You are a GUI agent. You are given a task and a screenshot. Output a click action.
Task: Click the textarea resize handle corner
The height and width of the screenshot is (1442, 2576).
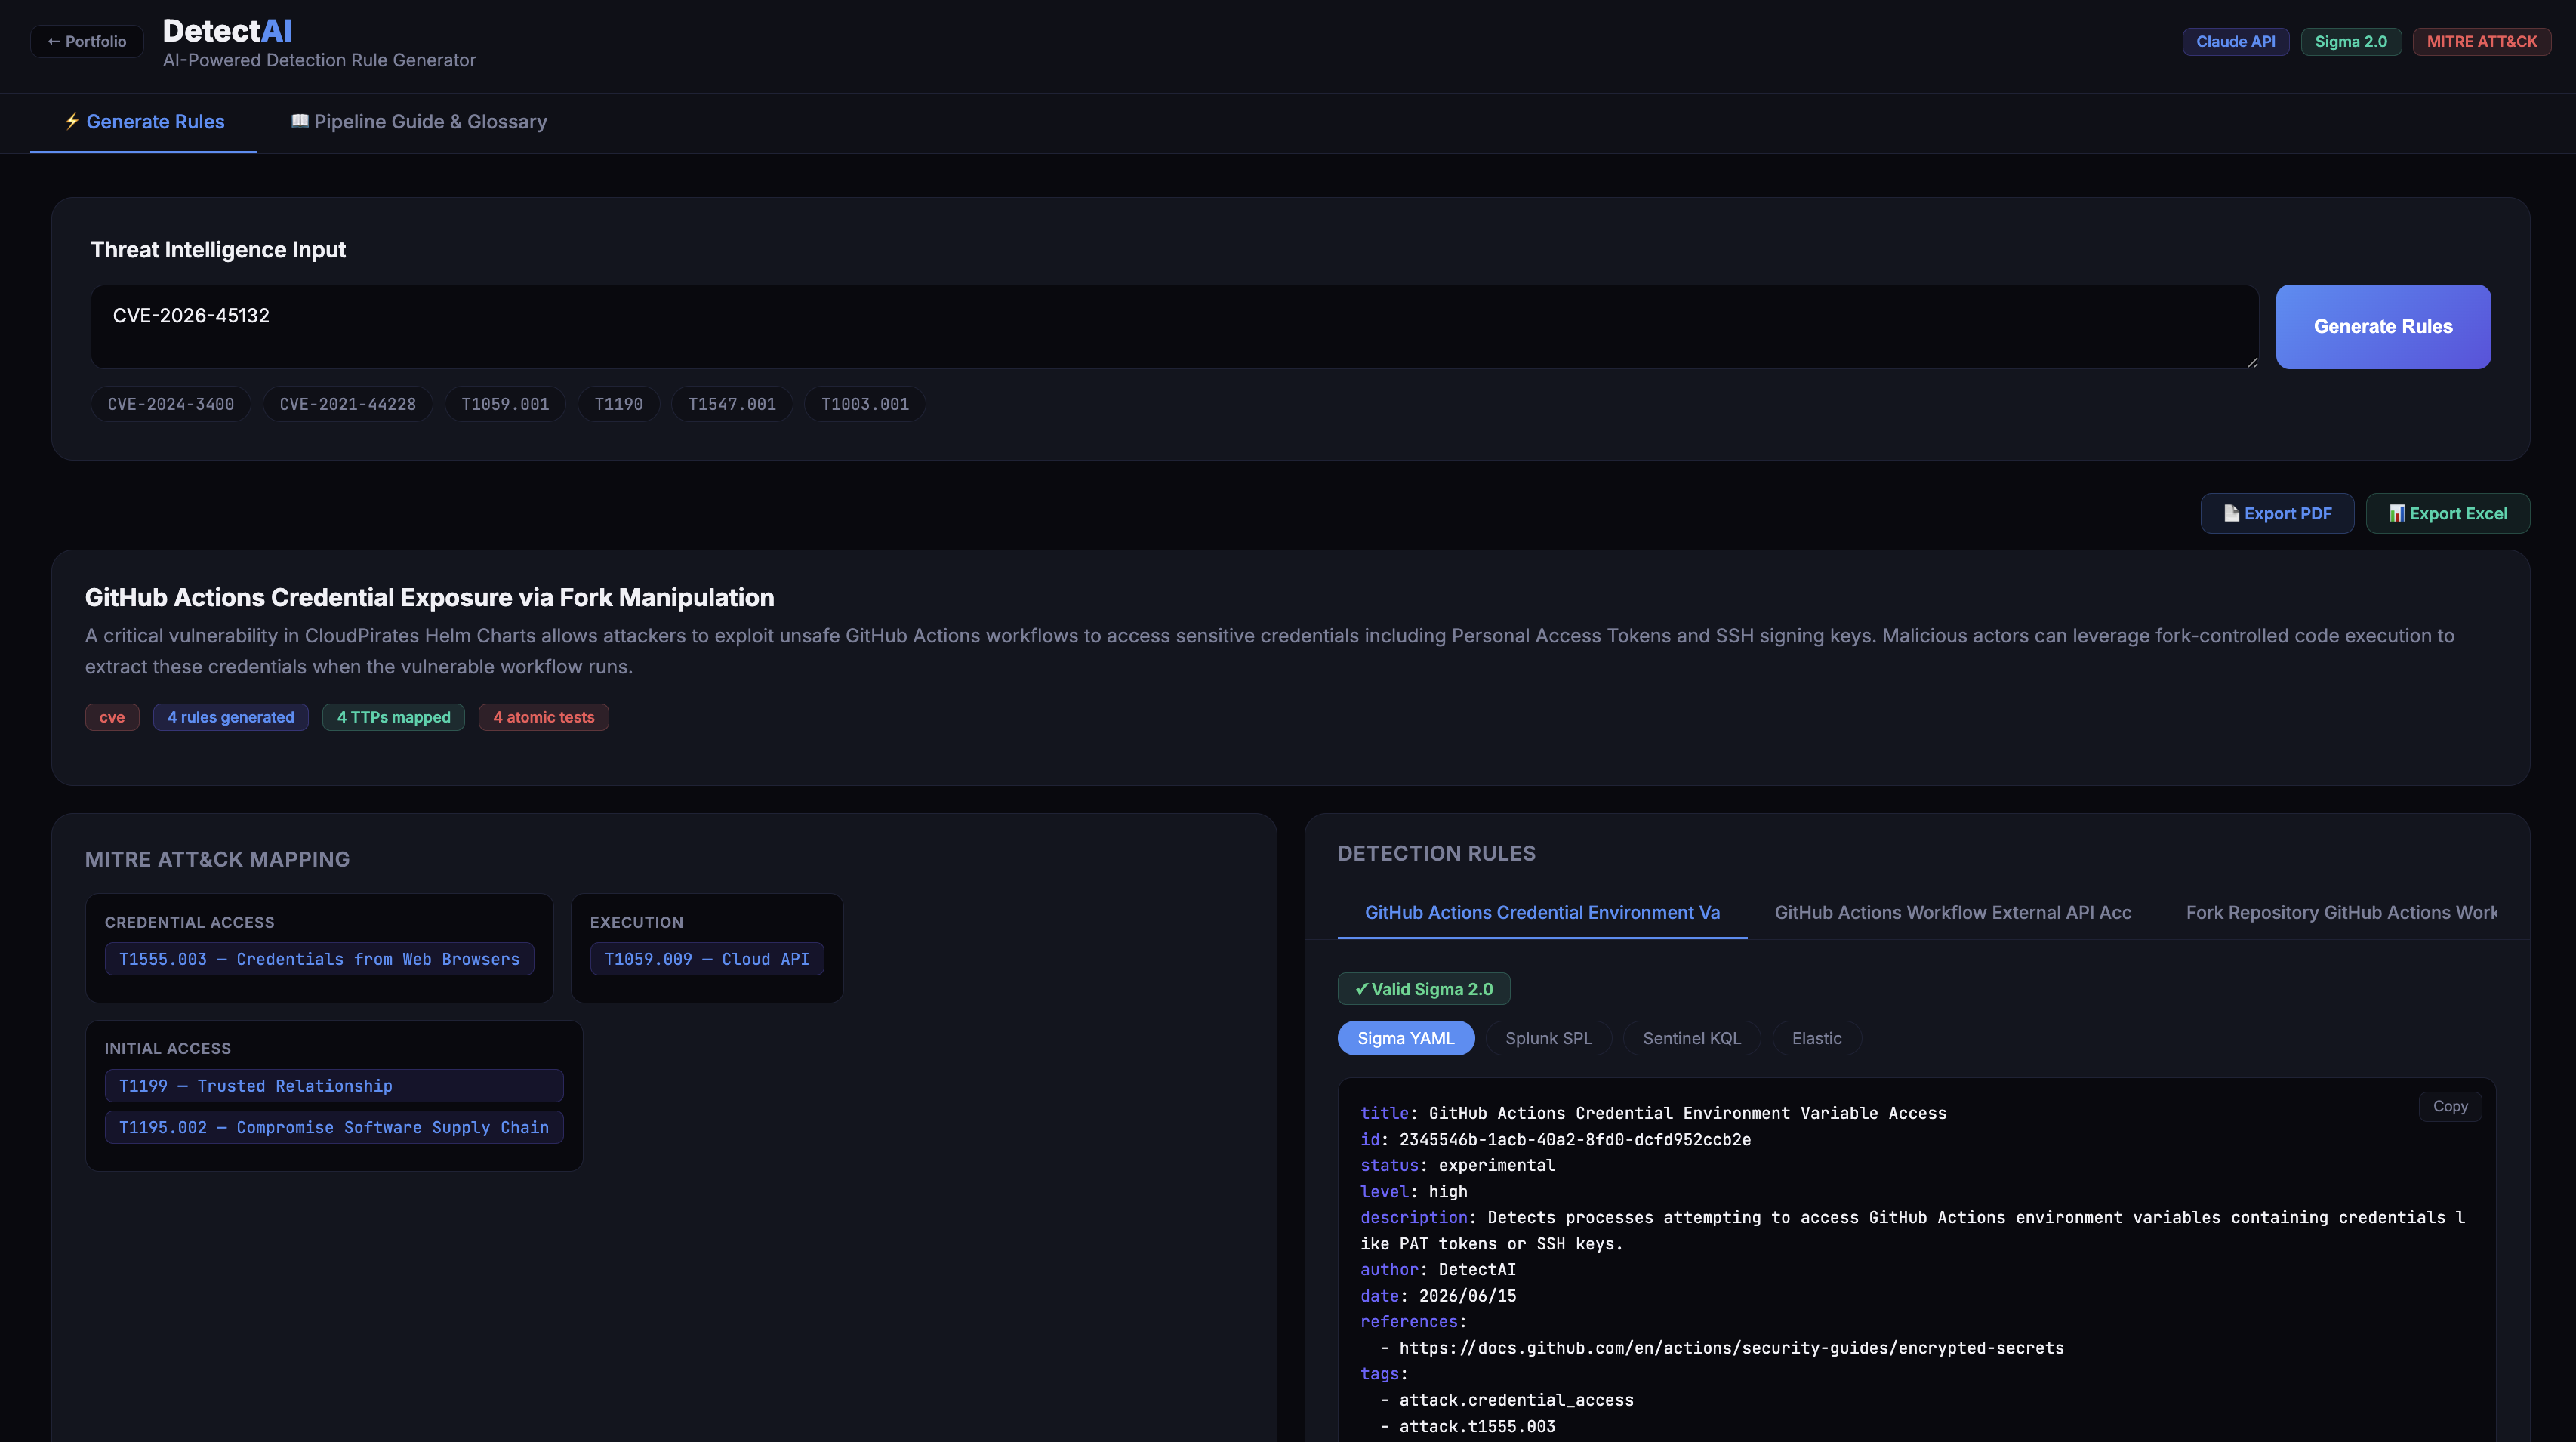[x=2251, y=362]
